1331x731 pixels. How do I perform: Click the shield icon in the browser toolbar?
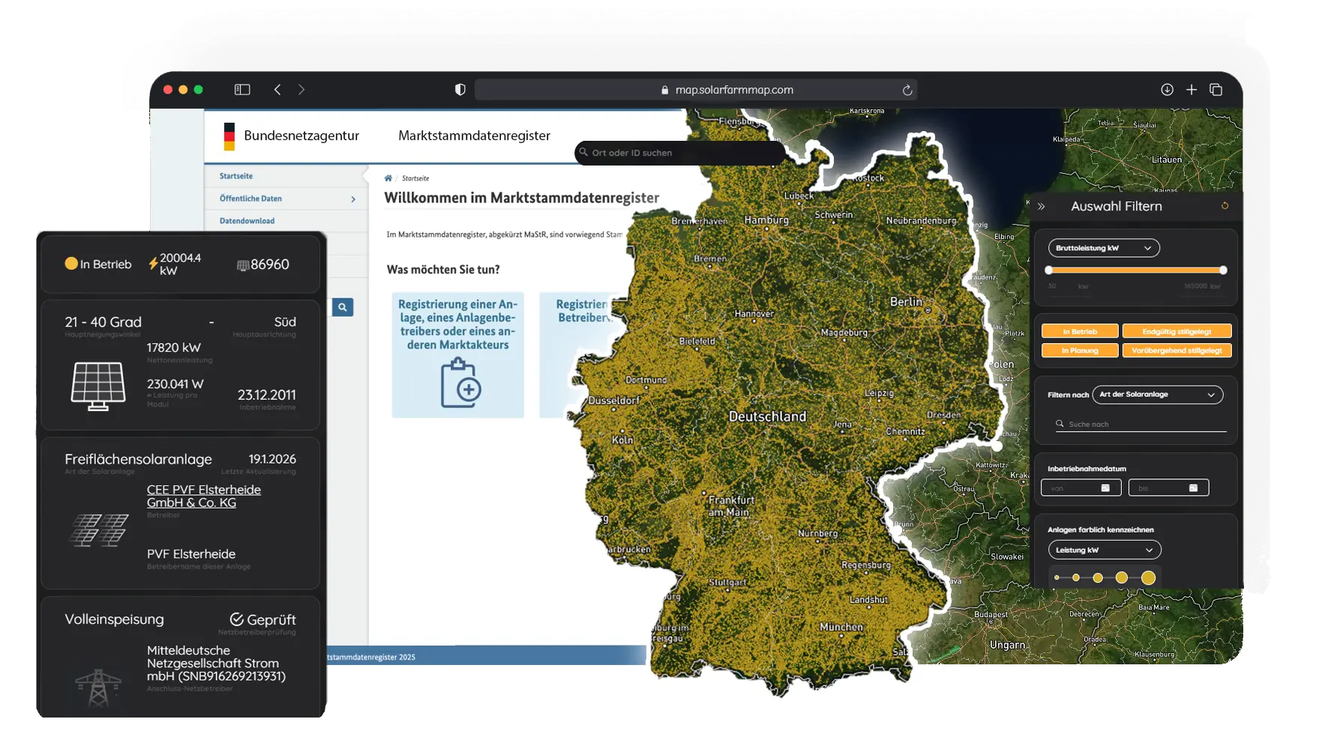point(460,89)
